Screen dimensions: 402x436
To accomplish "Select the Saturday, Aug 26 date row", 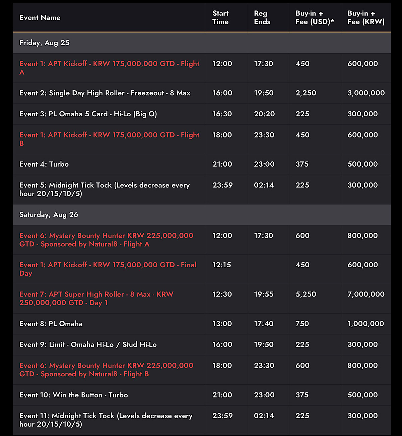I will point(202,215).
